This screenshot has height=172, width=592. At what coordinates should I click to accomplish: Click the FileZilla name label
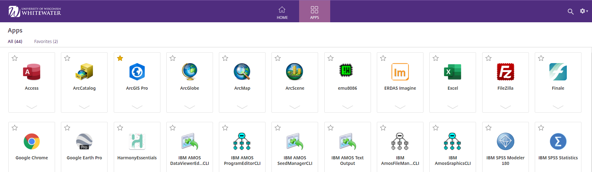pos(506,88)
